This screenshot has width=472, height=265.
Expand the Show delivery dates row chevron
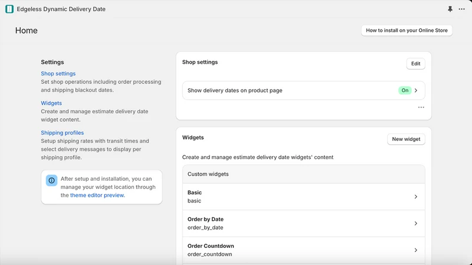pyautogui.click(x=416, y=90)
